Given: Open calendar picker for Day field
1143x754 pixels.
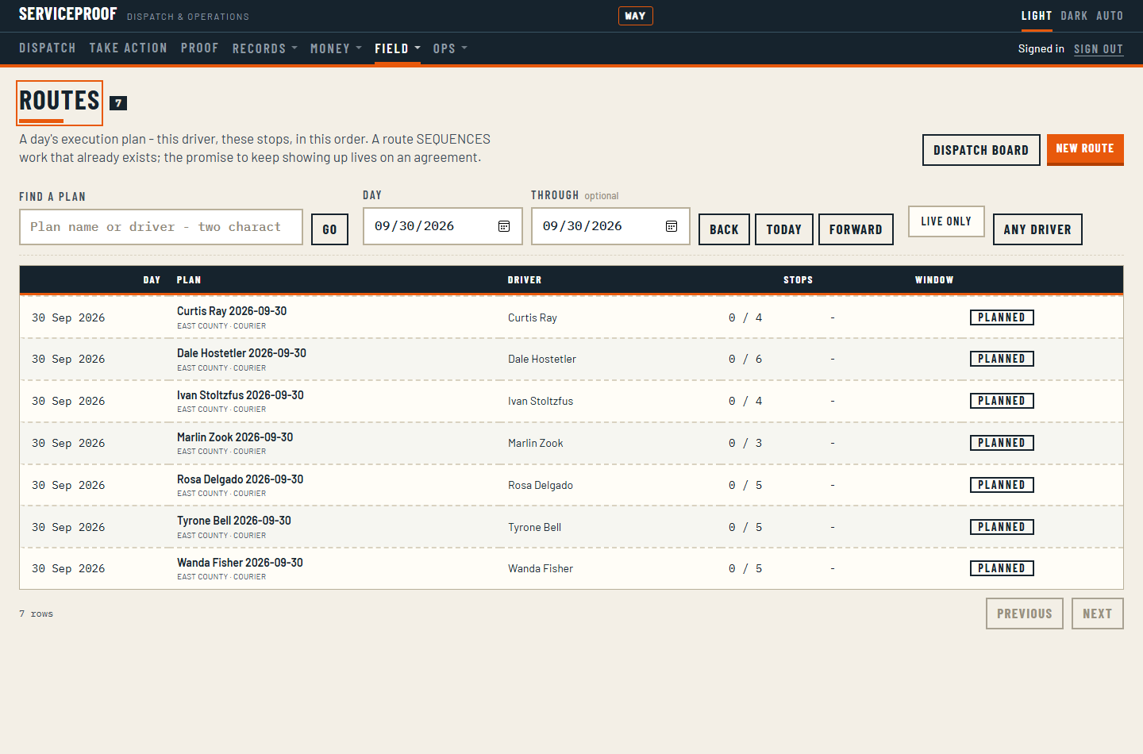Looking at the screenshot, I should click(x=504, y=226).
